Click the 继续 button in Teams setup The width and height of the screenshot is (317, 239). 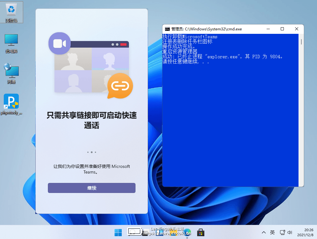[x=92, y=188]
